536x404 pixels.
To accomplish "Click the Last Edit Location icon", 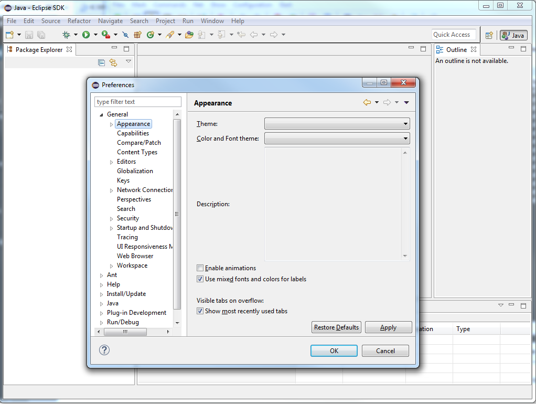I will [x=241, y=35].
